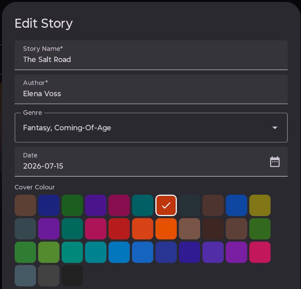Choose the light tan brown swatch
Viewport: 301px width, 289px height.
click(190, 229)
